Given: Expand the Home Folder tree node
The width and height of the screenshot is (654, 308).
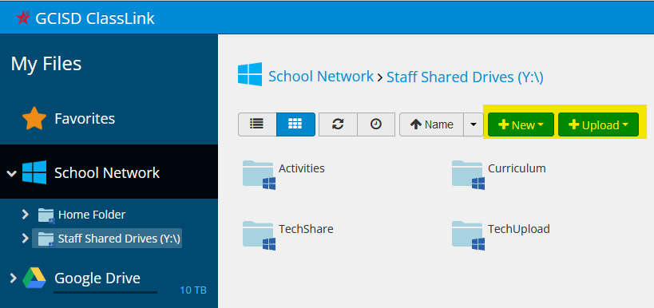Looking at the screenshot, I should (x=26, y=215).
